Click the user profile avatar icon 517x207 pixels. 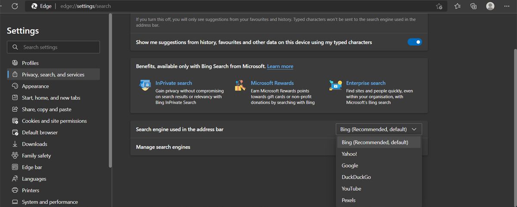click(x=490, y=6)
